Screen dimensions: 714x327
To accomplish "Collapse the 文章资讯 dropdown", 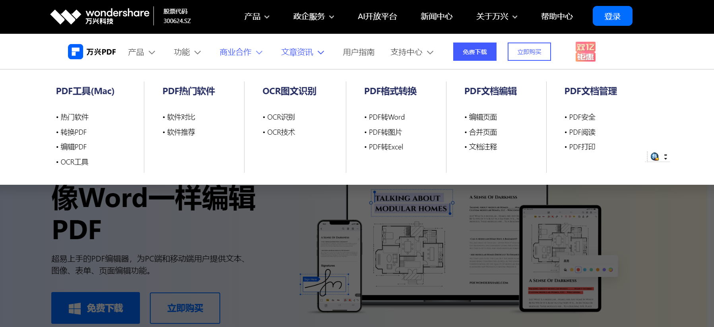I will (303, 52).
